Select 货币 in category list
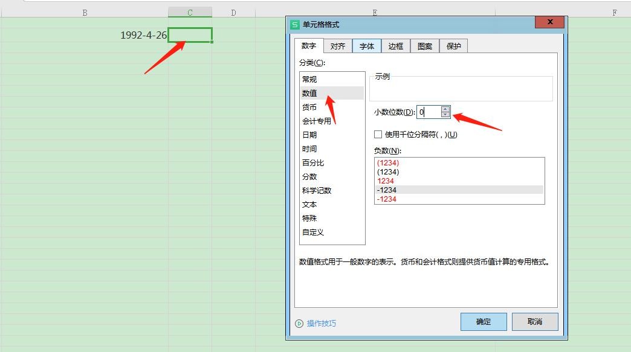This screenshot has width=631, height=352. [309, 107]
